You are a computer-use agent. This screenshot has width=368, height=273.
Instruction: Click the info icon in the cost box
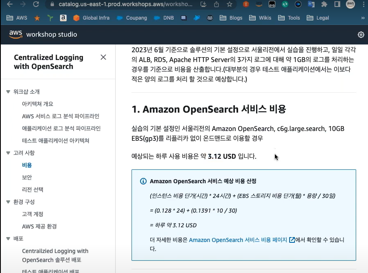click(143, 181)
